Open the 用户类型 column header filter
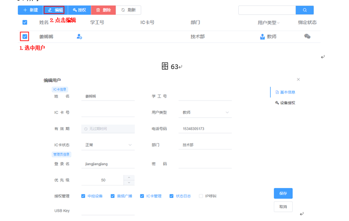The image size is (349, 221). coord(269,22)
